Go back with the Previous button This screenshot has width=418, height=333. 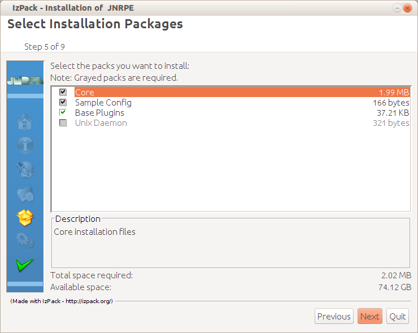tap(333, 316)
